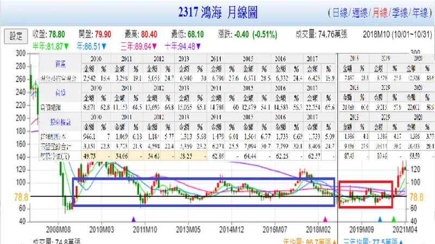This screenshot has height=244, width=435.
Task: Click the 966.1 share capital cell
Action: tap(89, 137)
